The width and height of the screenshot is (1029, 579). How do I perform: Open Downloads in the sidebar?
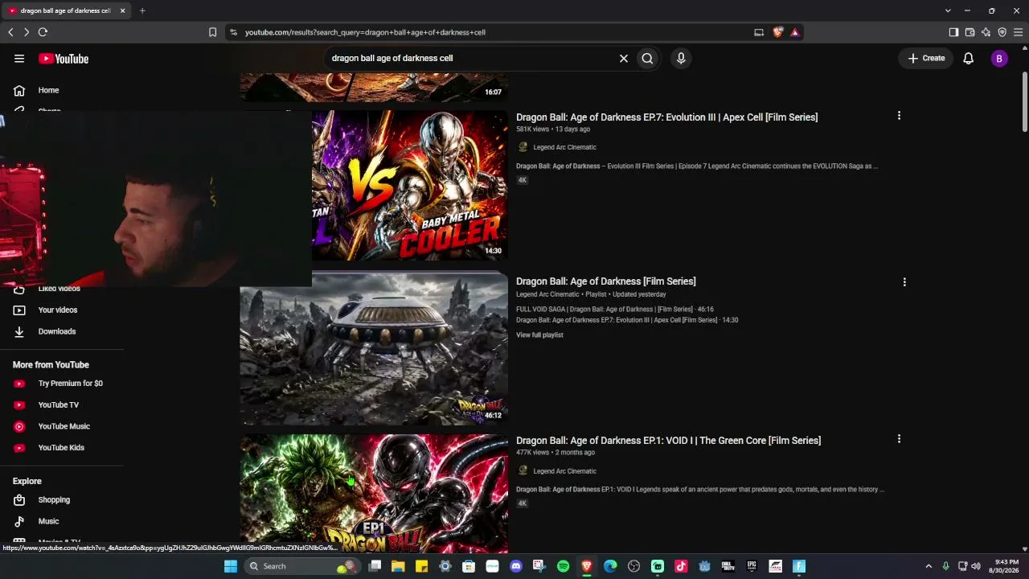[61, 331]
